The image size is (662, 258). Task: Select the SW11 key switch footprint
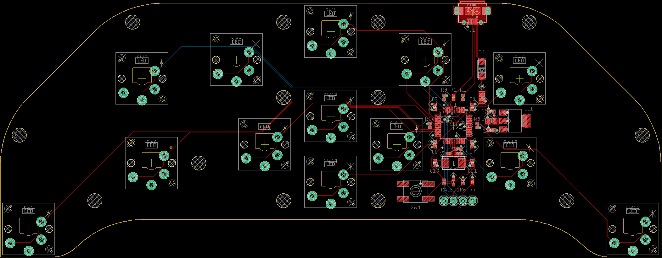[331, 182]
